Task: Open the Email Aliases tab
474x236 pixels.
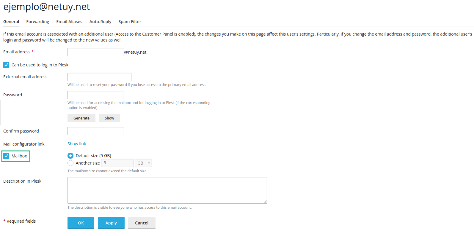Action: point(69,22)
